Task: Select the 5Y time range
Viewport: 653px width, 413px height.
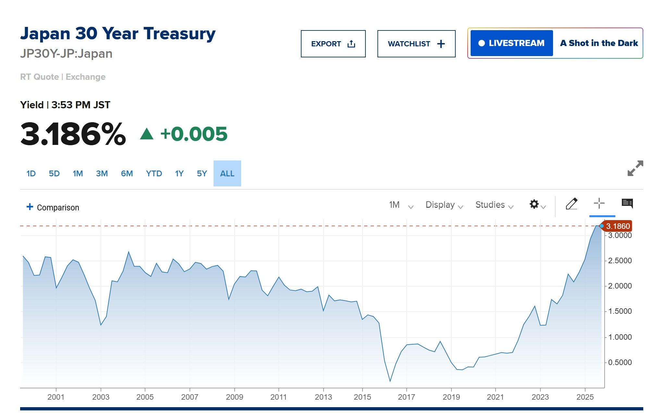Action: pyautogui.click(x=203, y=173)
